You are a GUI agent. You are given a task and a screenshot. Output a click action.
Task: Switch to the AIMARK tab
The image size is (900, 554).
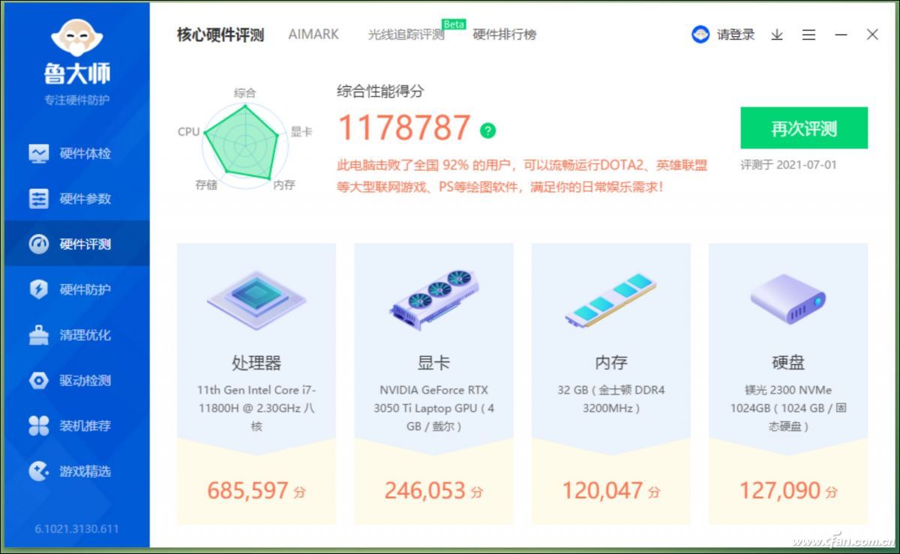click(x=313, y=34)
